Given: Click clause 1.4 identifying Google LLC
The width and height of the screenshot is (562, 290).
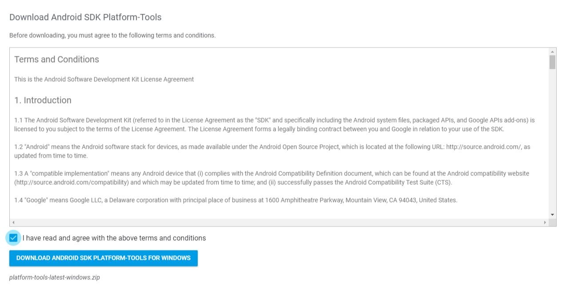Looking at the screenshot, I should (235, 200).
